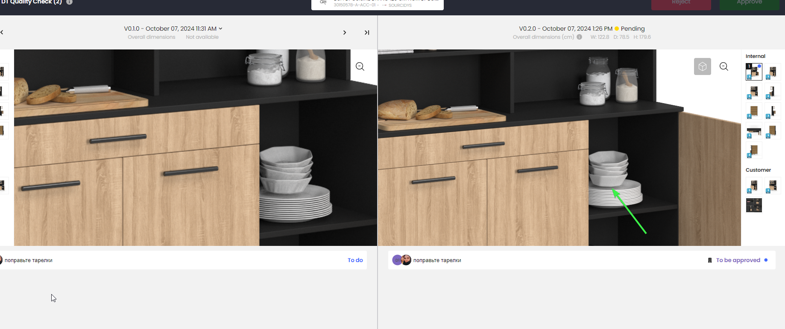Image resolution: width=785 pixels, height=329 pixels.
Task: Select first Customer cabinet thumbnail
Action: tap(754, 185)
